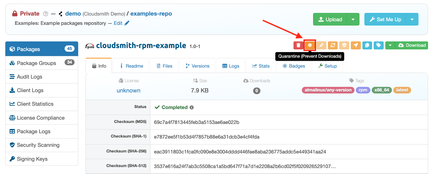This screenshot has width=435, height=174.
Task: Click the green Completed status text
Action: [x=175, y=107]
